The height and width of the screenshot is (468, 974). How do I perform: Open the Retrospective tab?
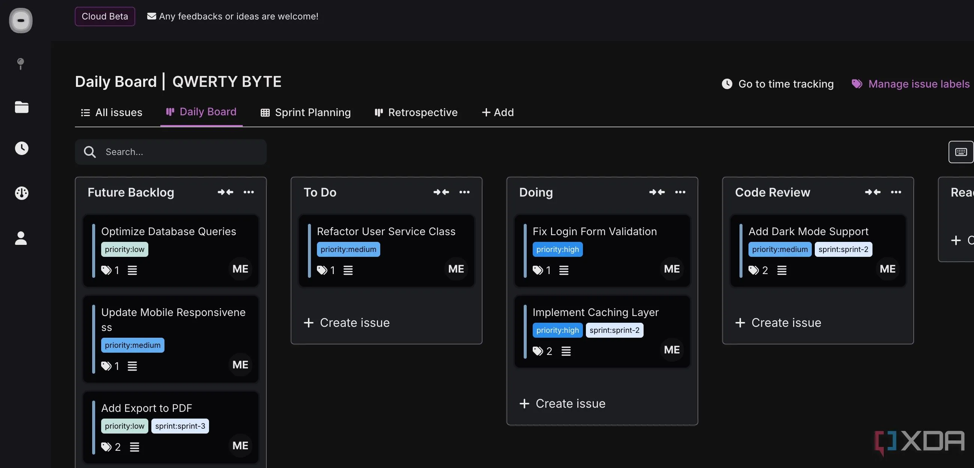[416, 112]
